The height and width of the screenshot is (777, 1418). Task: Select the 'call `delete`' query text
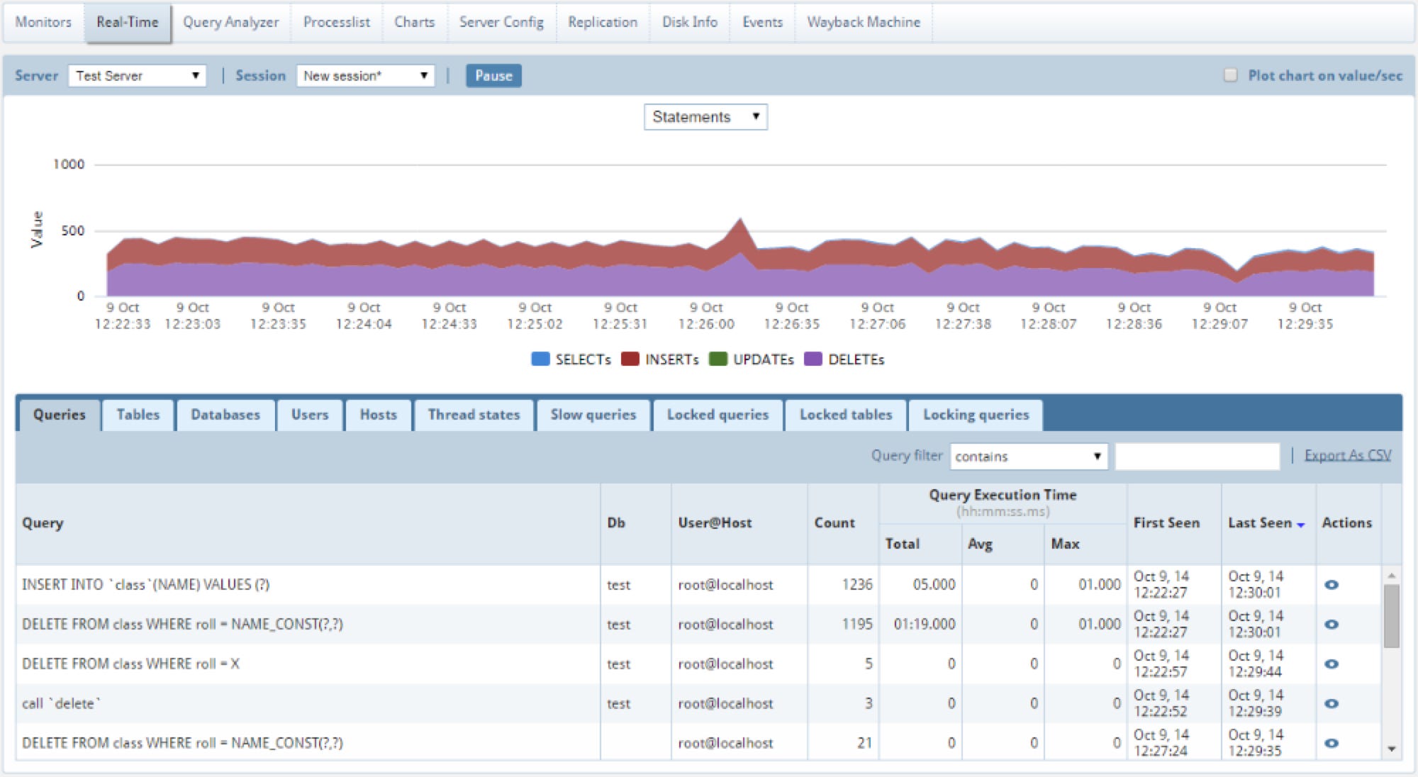point(61,704)
